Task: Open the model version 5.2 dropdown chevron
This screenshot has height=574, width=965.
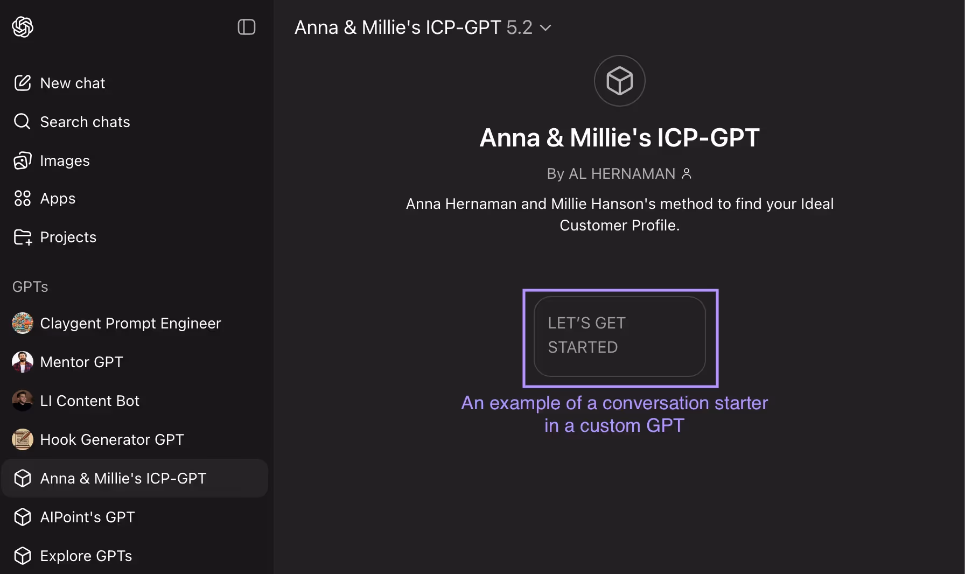Action: (x=546, y=27)
